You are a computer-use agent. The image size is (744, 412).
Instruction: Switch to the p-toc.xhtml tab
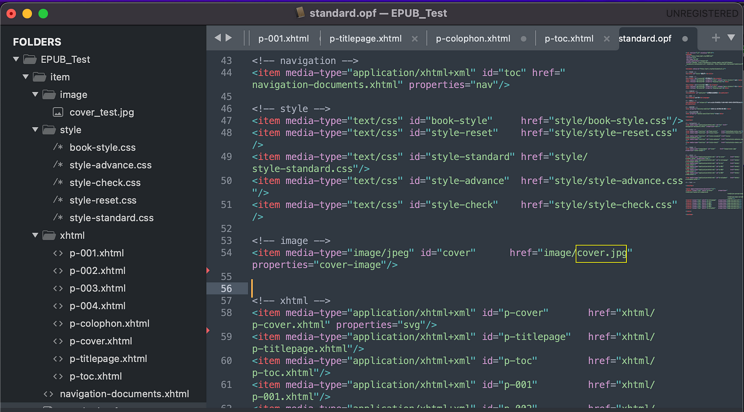pos(569,39)
